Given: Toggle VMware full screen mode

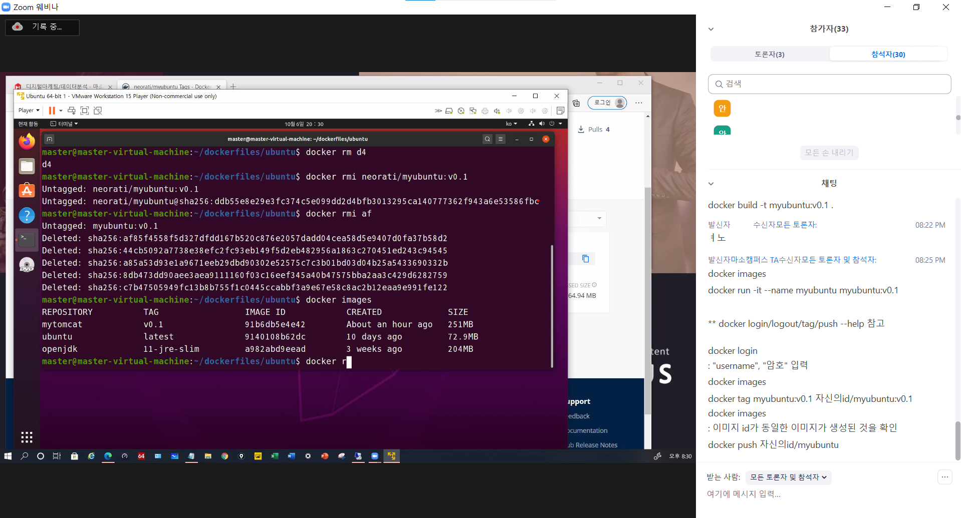Looking at the screenshot, I should pyautogui.click(x=85, y=111).
